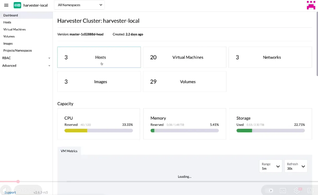Click the pink Rancher icon at top right

click(x=311, y=5)
